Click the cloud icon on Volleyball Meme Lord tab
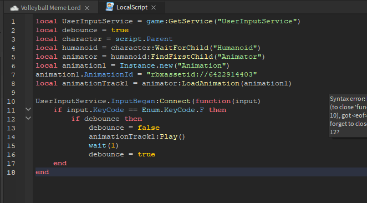Screen dimensions: 367x203 (x=14, y=8)
